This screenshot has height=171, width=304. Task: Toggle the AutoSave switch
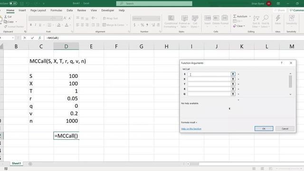coord(13,3)
